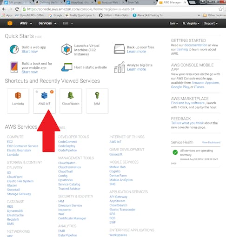Open the CloudWatch shortcut tile
The image size is (226, 237).
[71, 101]
